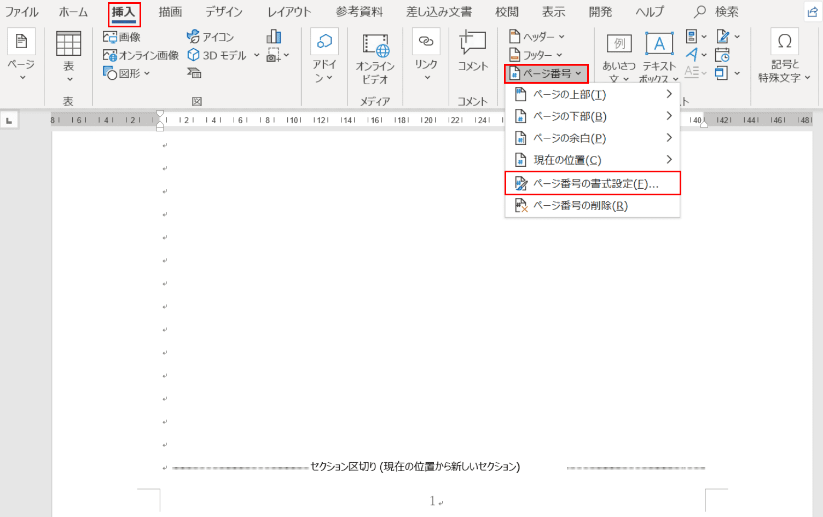The height and width of the screenshot is (517, 823).
Task: Open the ページ (Pages) button
Action: click(21, 55)
